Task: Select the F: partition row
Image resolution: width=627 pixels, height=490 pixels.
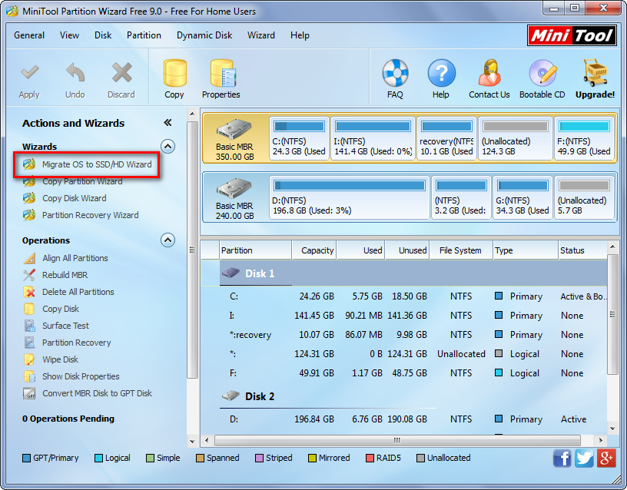Action: point(404,373)
